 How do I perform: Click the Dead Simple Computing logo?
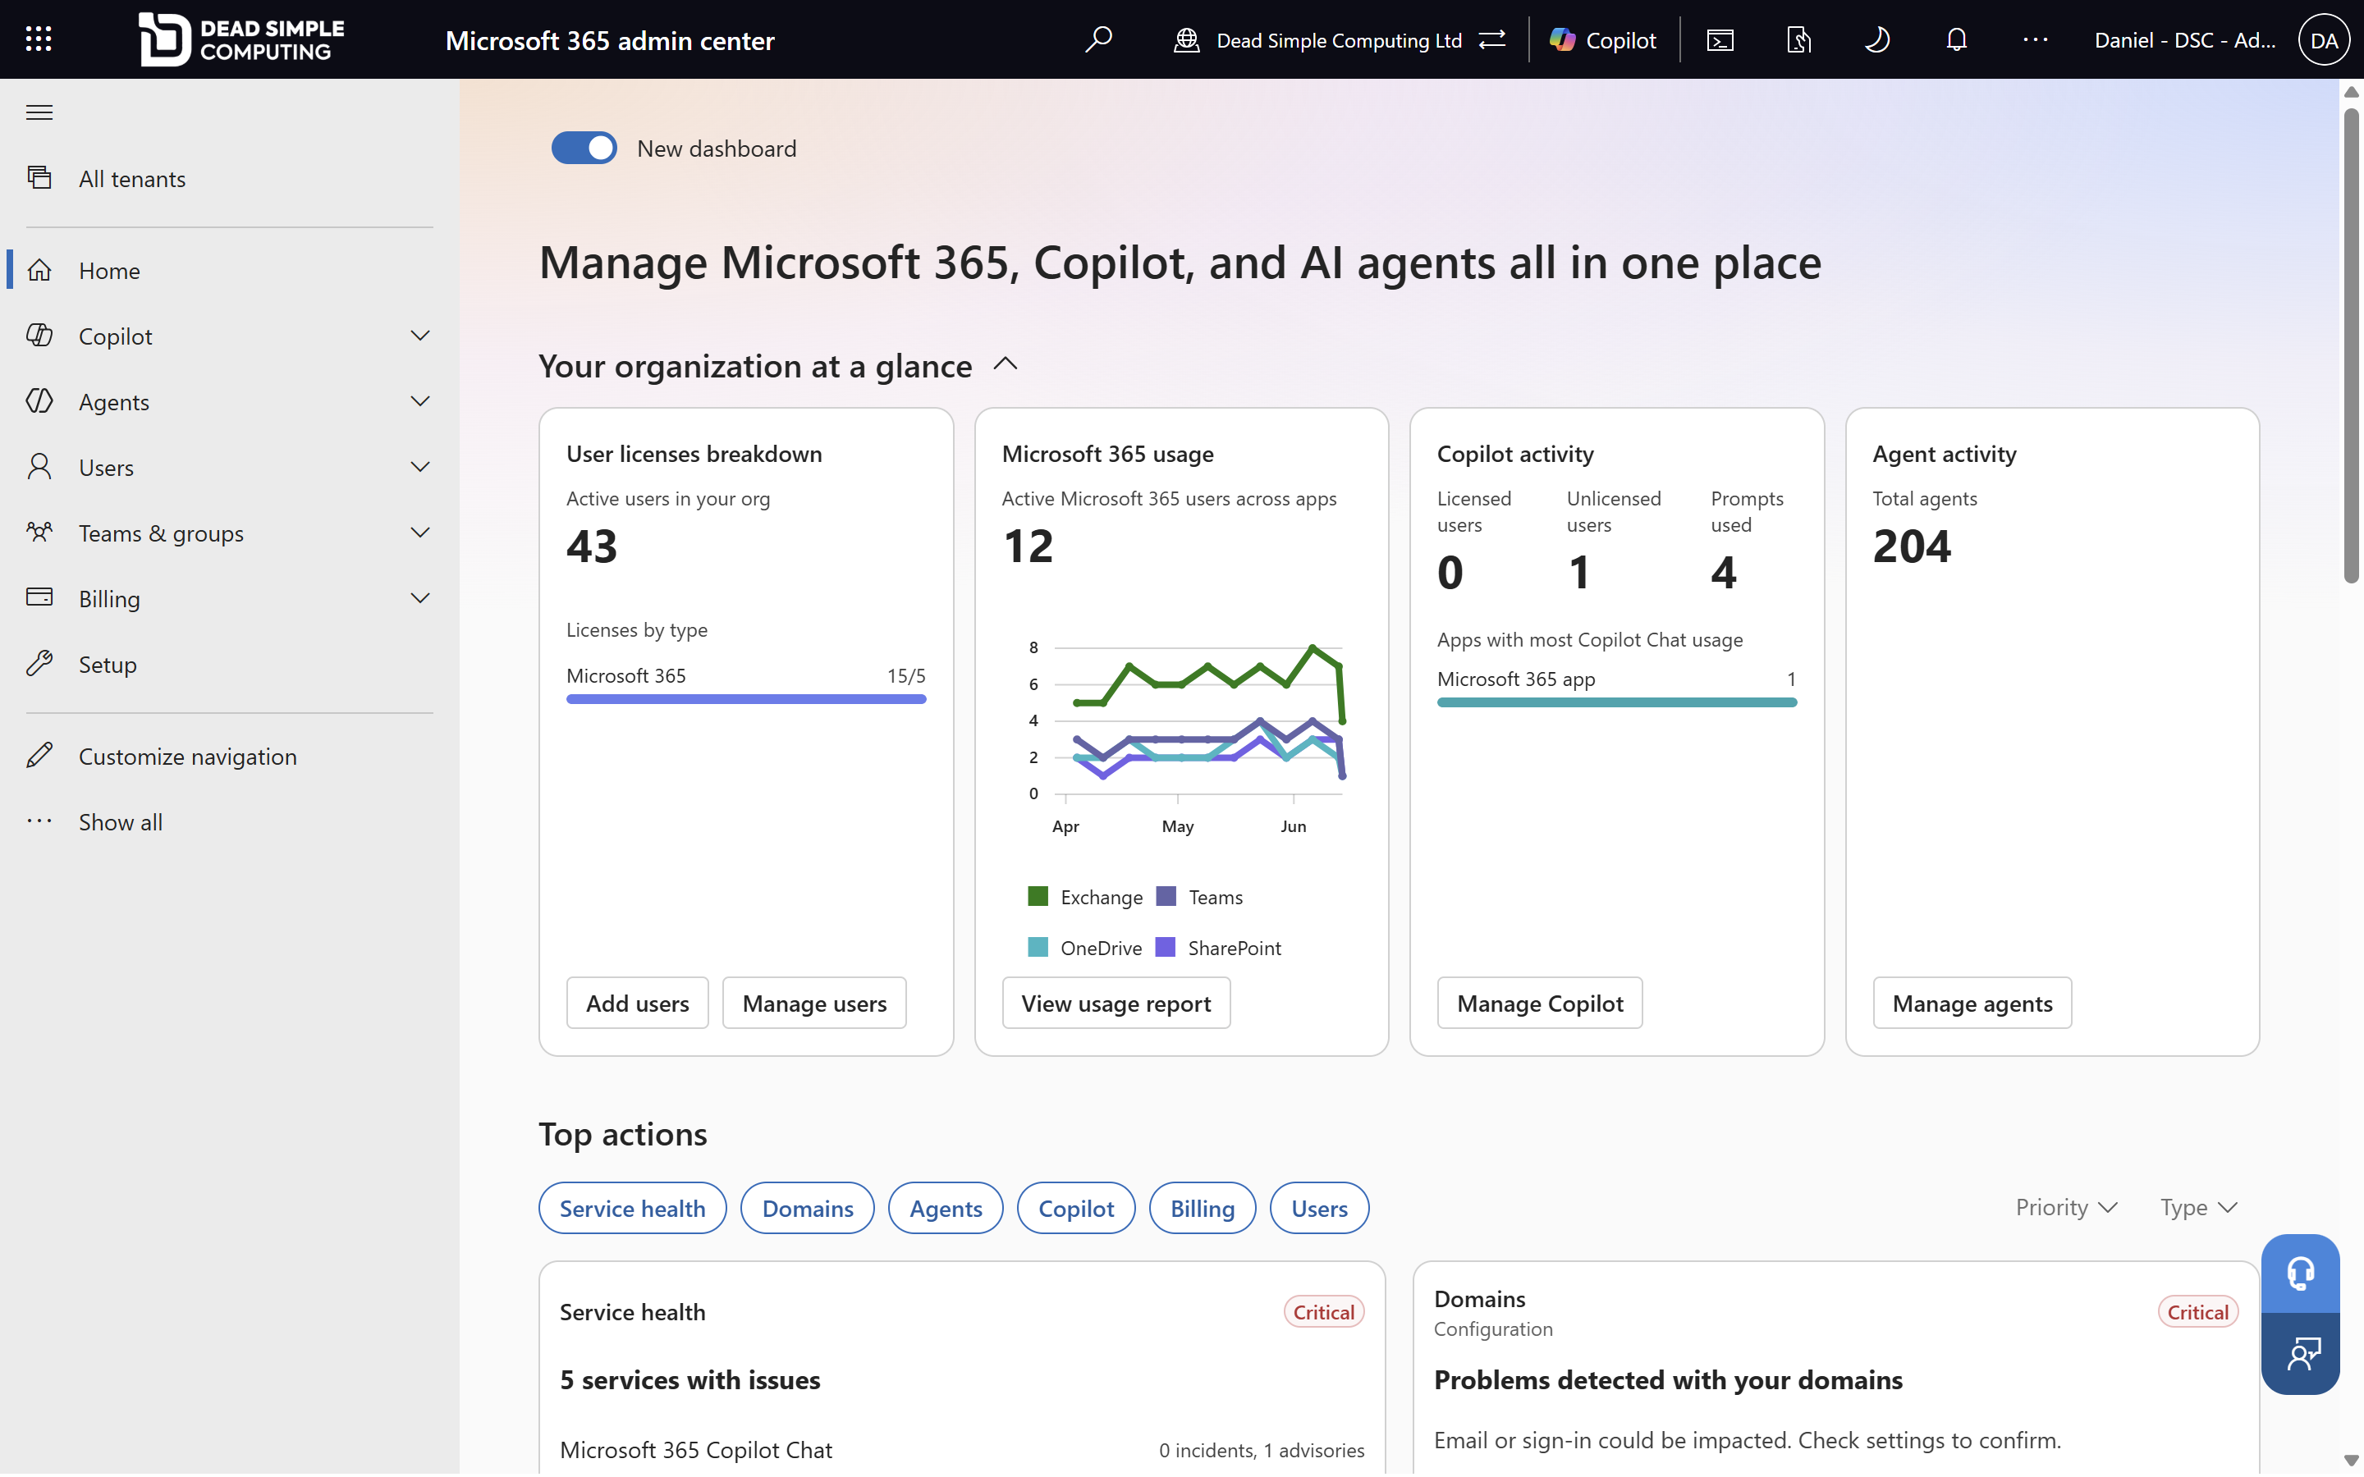[241, 39]
